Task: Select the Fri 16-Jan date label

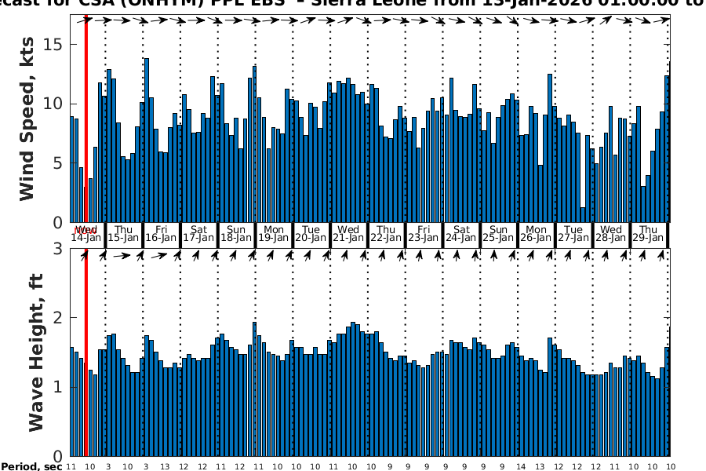Action: point(161,233)
